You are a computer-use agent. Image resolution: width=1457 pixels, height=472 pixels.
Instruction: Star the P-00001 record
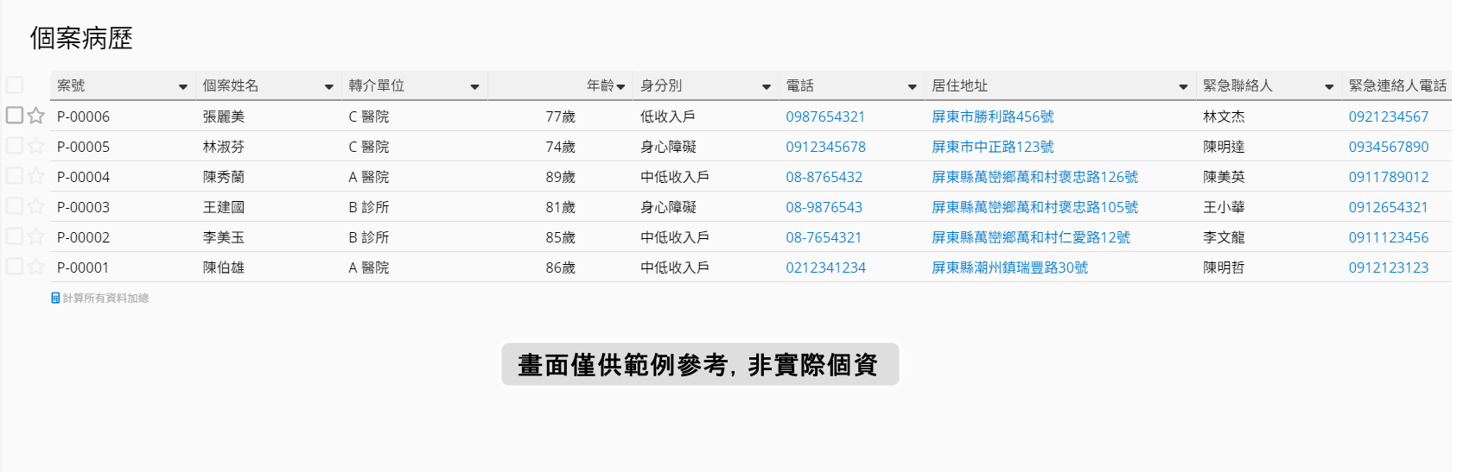35,267
